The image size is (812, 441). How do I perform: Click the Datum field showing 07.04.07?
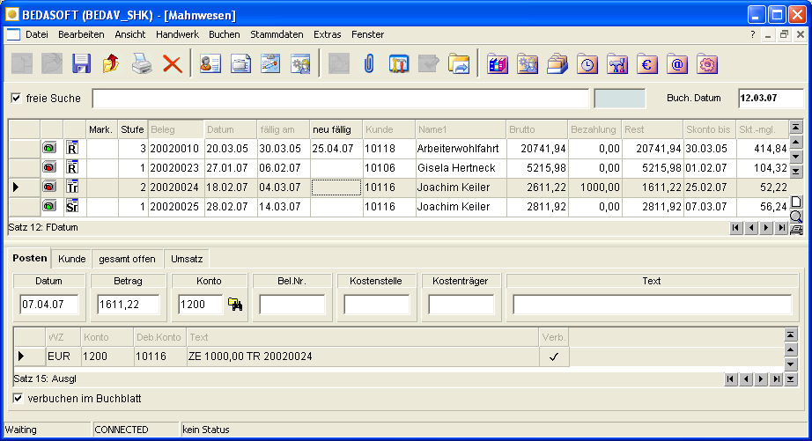pos(48,305)
